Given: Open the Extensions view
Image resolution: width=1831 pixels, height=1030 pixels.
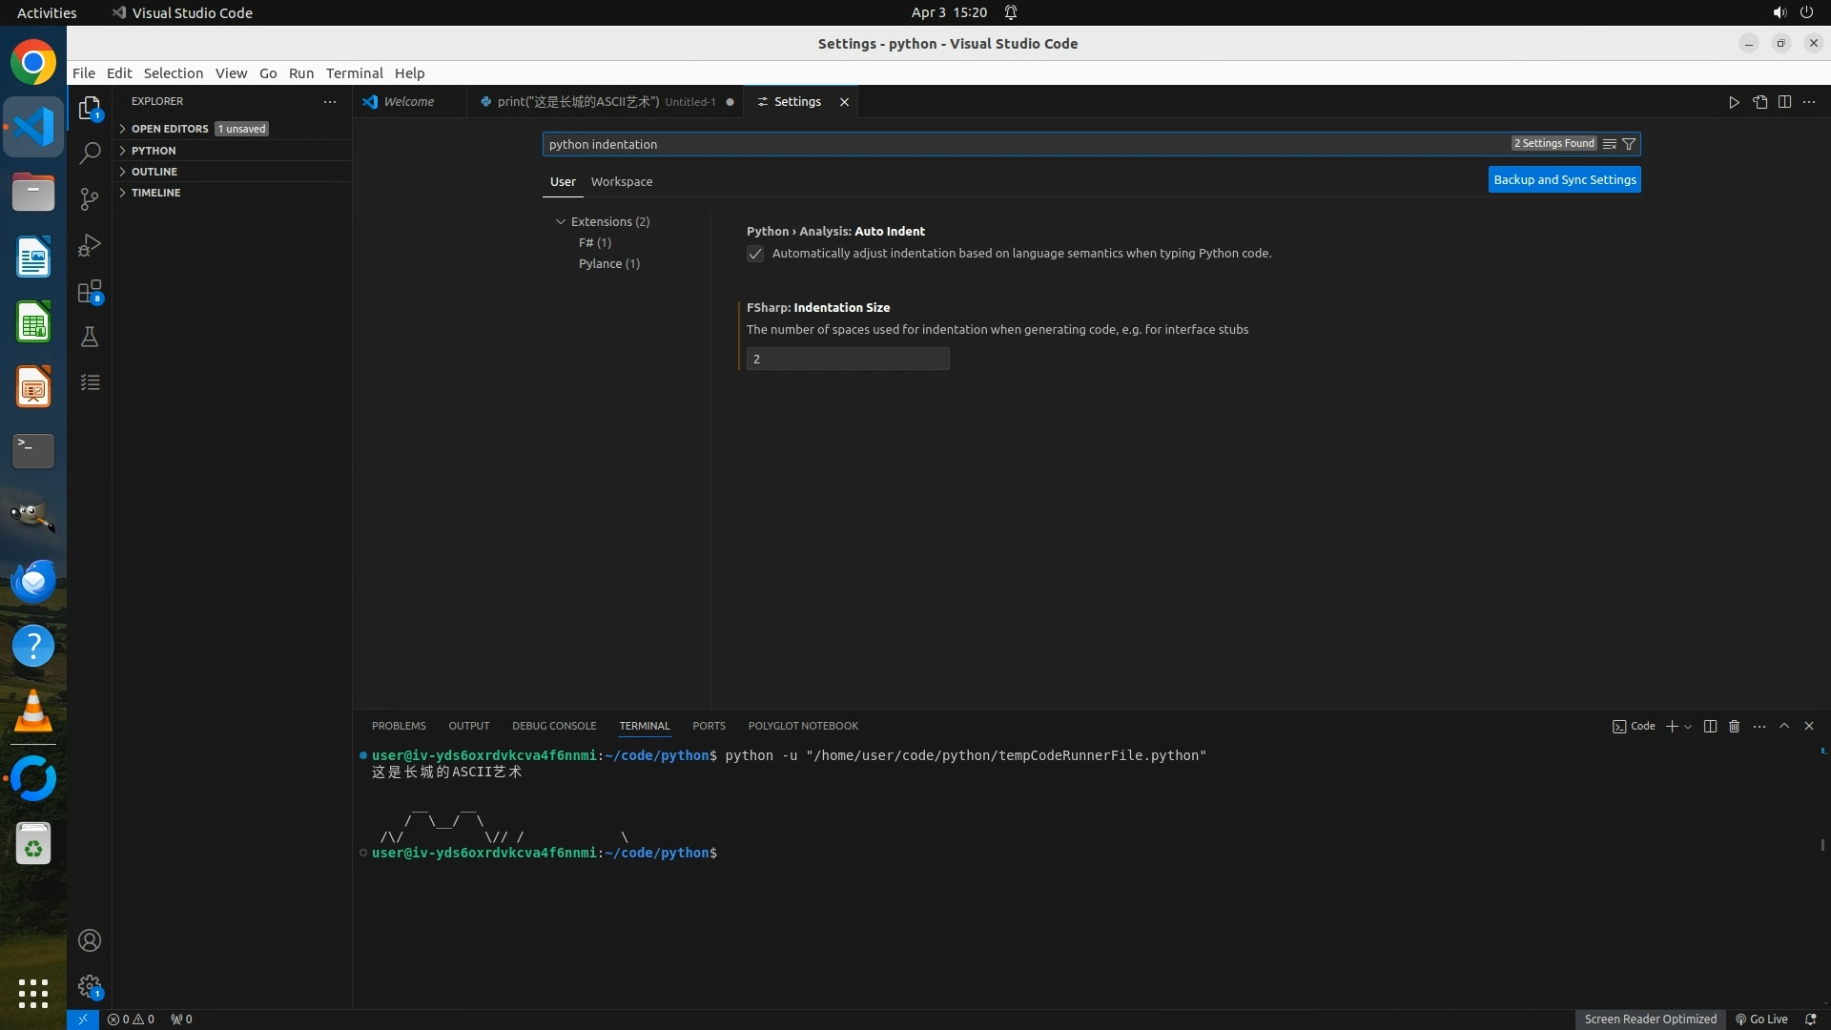Looking at the screenshot, I should pos(90,291).
